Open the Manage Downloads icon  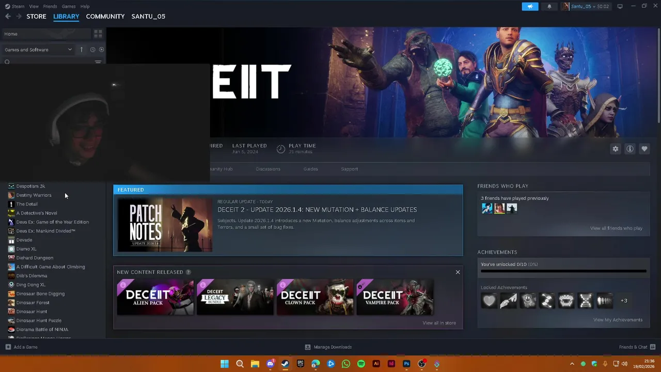(308, 347)
